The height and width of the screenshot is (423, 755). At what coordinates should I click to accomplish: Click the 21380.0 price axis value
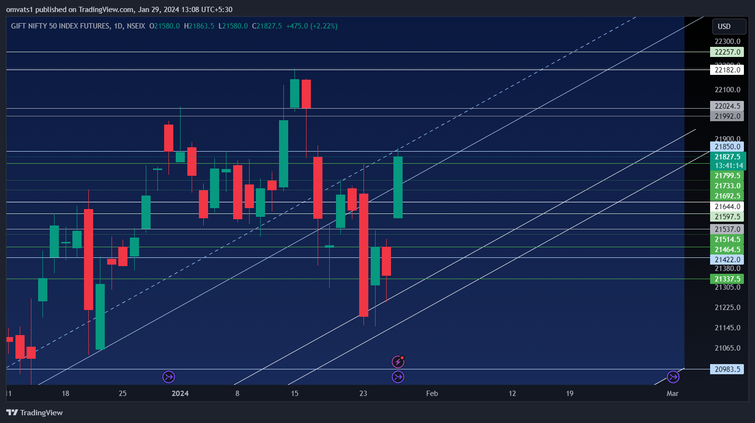[x=727, y=268]
